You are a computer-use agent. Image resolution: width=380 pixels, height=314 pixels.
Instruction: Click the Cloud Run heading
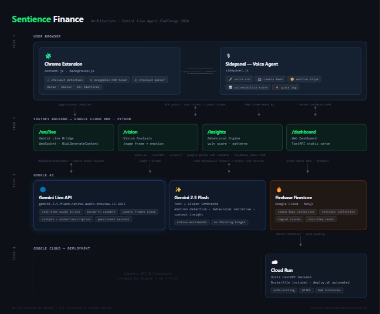click(281, 270)
